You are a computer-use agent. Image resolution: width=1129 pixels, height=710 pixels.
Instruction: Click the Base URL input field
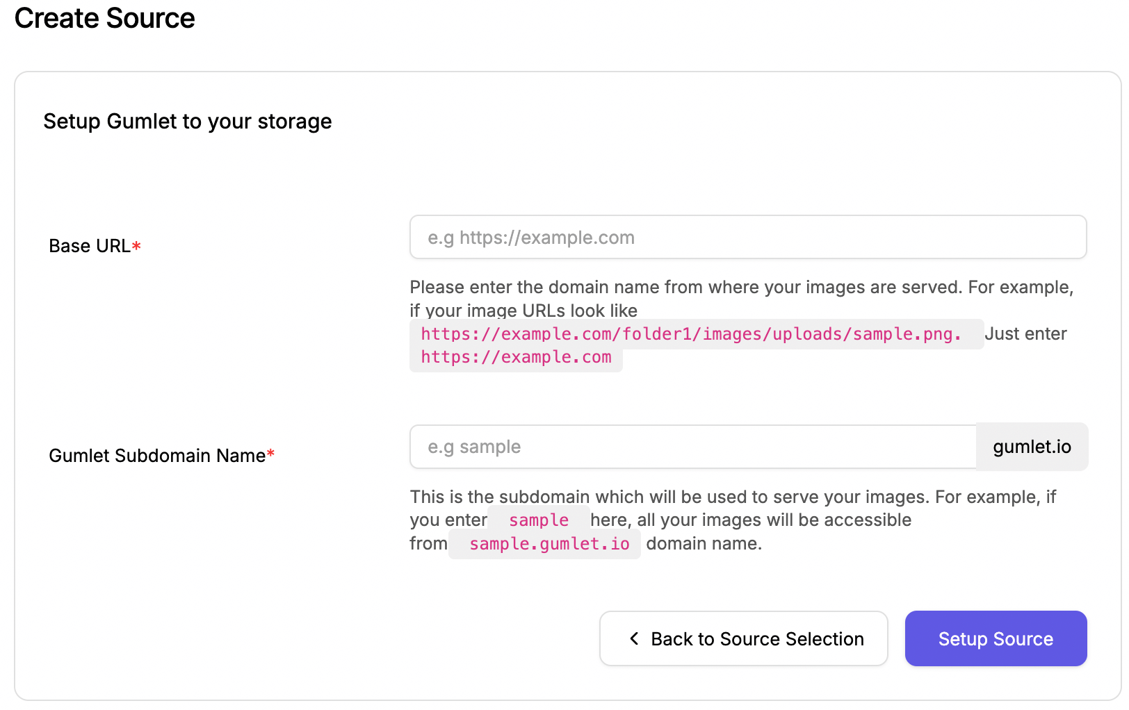[x=748, y=237]
